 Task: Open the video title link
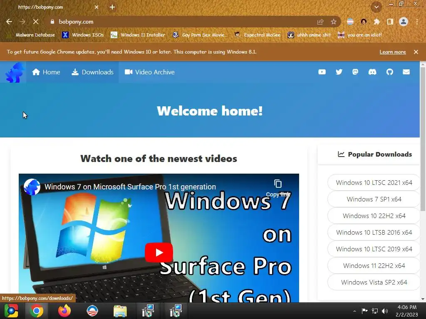130,186
